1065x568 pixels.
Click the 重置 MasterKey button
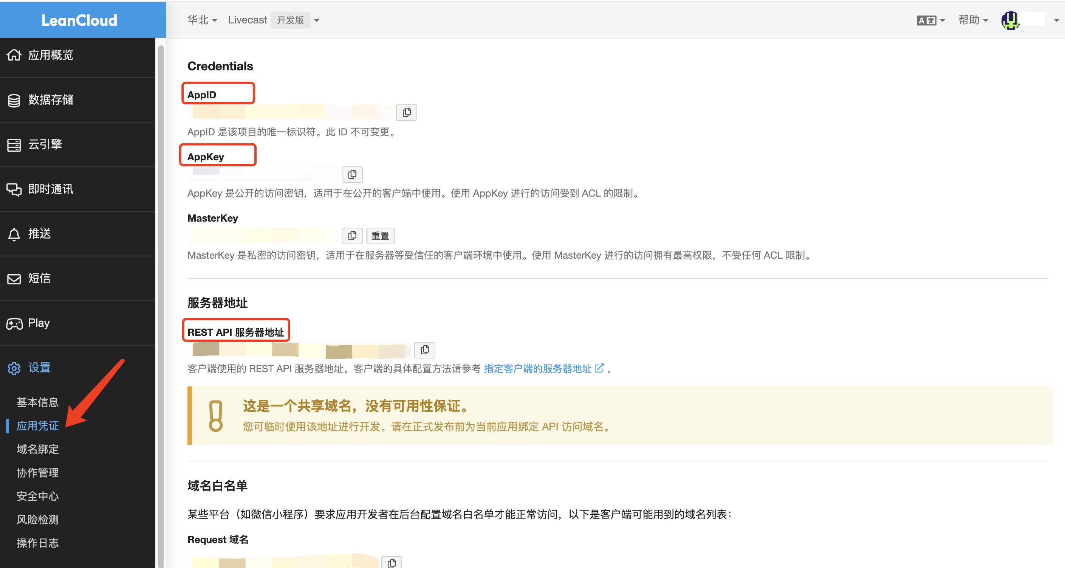[380, 236]
